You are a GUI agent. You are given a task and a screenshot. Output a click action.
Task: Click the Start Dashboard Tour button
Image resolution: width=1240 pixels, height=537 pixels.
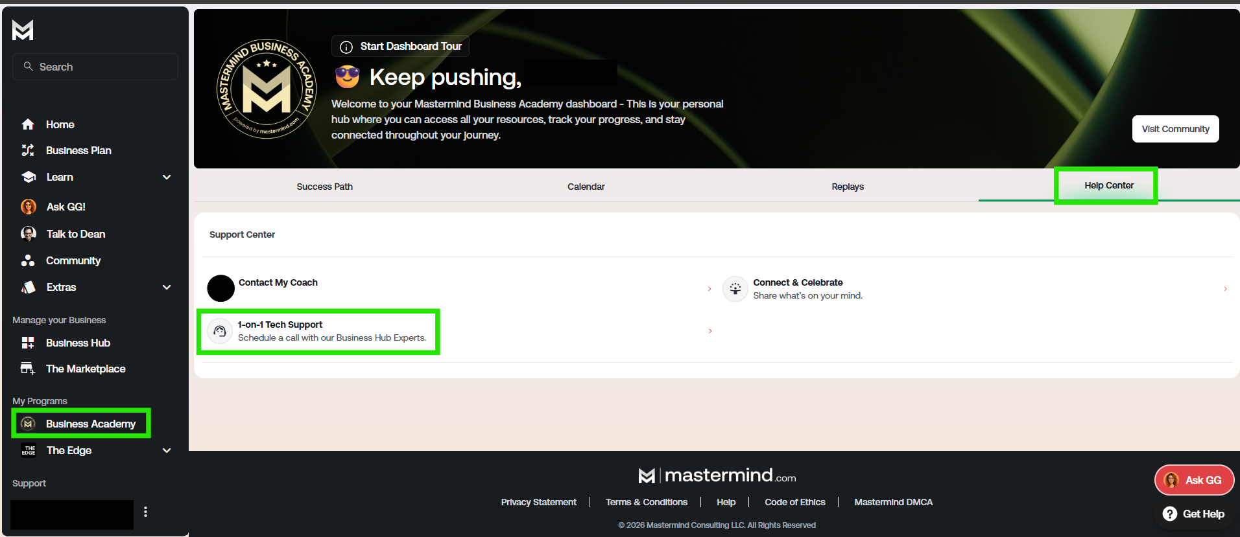pos(401,46)
